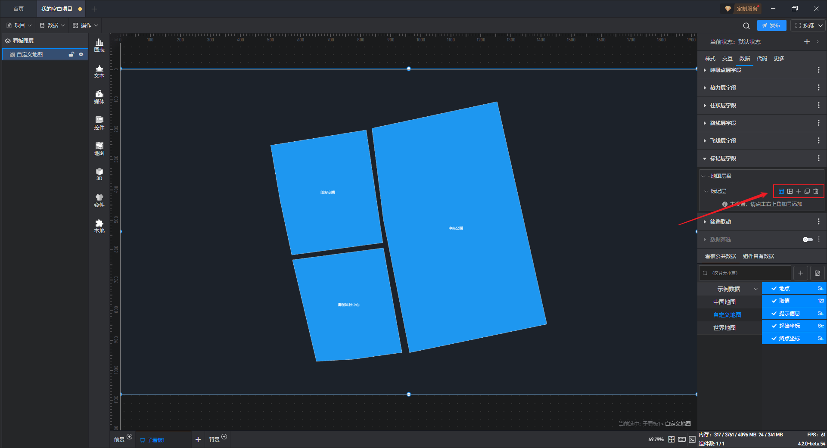Select the 子看板1 board tab
The height and width of the screenshot is (448, 827).
tap(163, 440)
